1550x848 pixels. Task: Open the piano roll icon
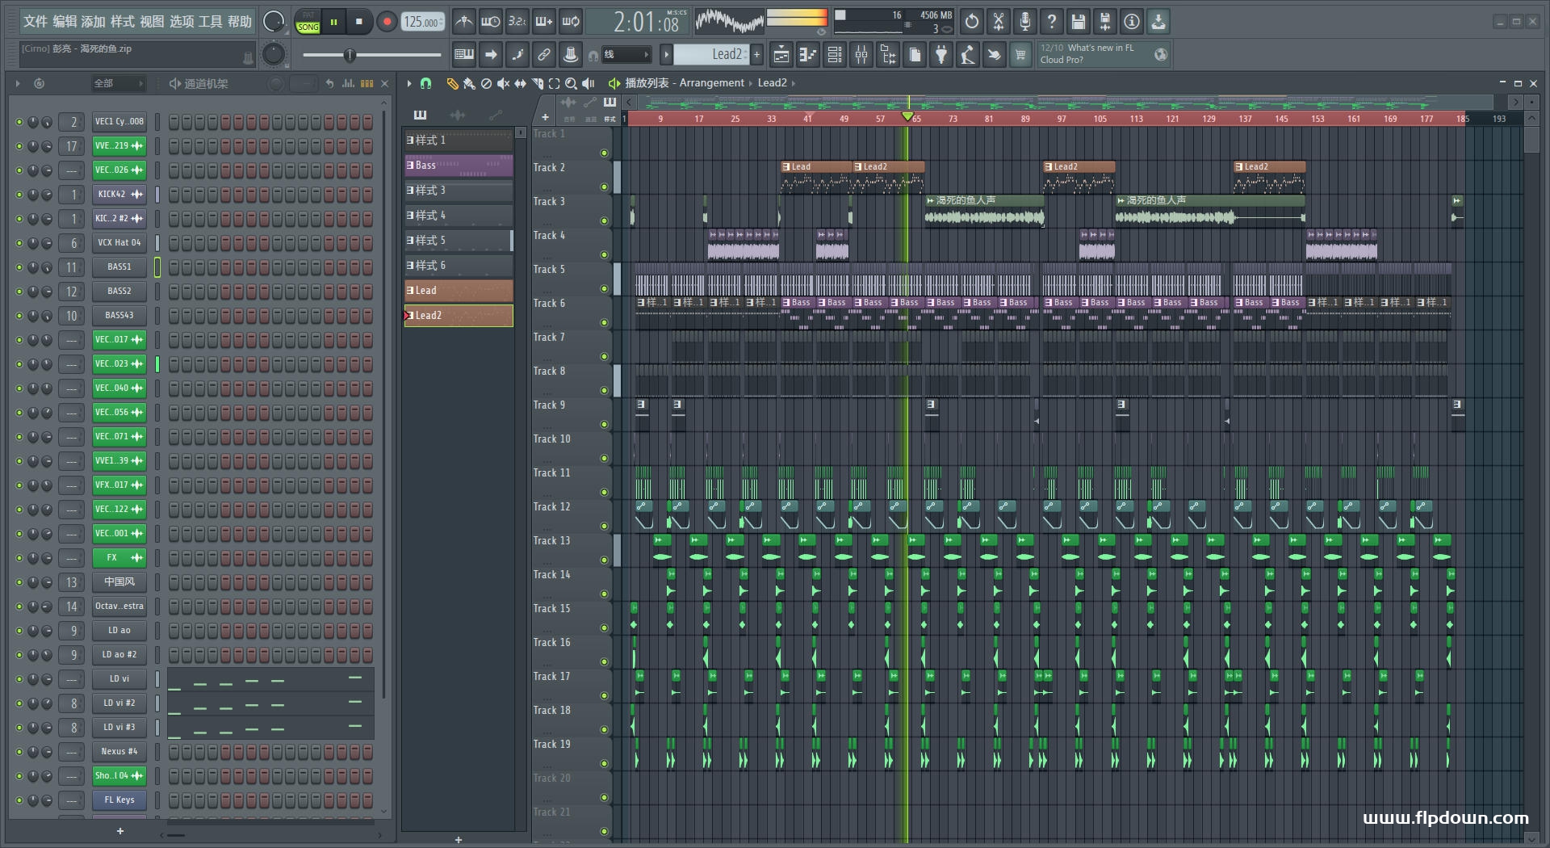point(808,55)
